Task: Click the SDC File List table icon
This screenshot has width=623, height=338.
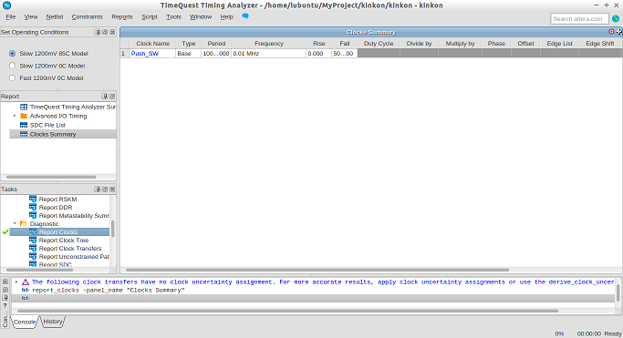Action: coord(24,125)
